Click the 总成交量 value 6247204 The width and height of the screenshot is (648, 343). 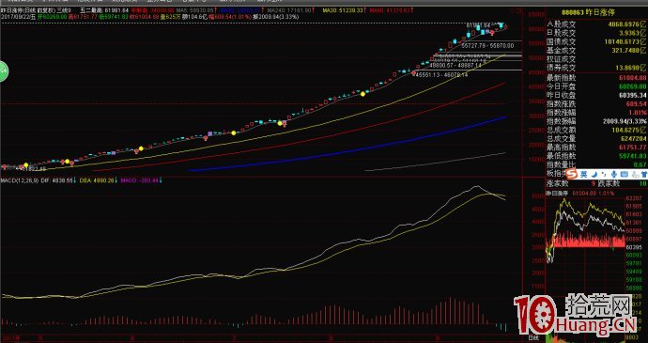click(x=634, y=138)
